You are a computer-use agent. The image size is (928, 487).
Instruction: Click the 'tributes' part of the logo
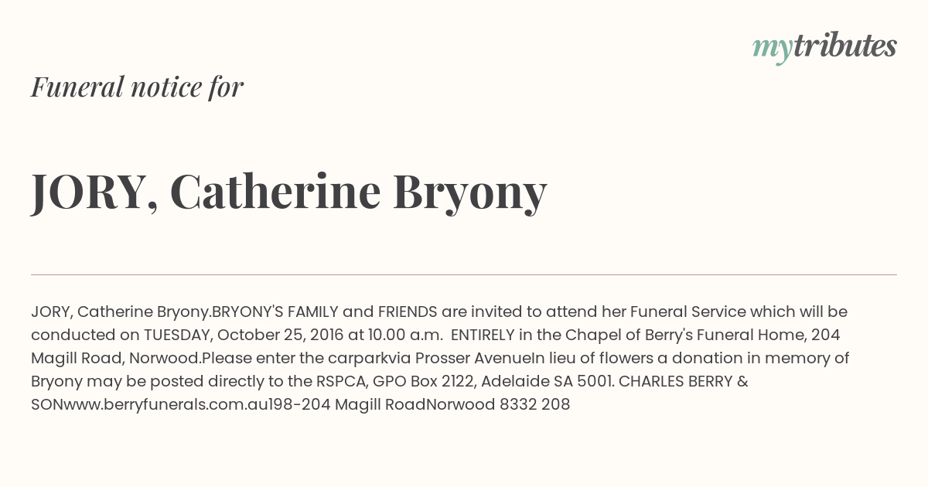(x=845, y=46)
